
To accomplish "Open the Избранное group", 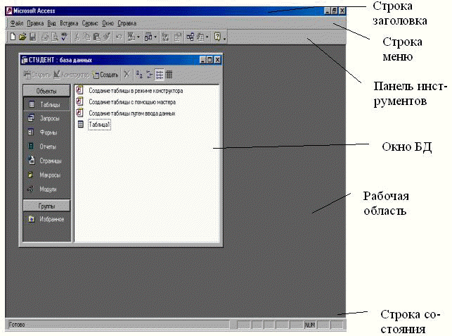I will click(x=46, y=219).
